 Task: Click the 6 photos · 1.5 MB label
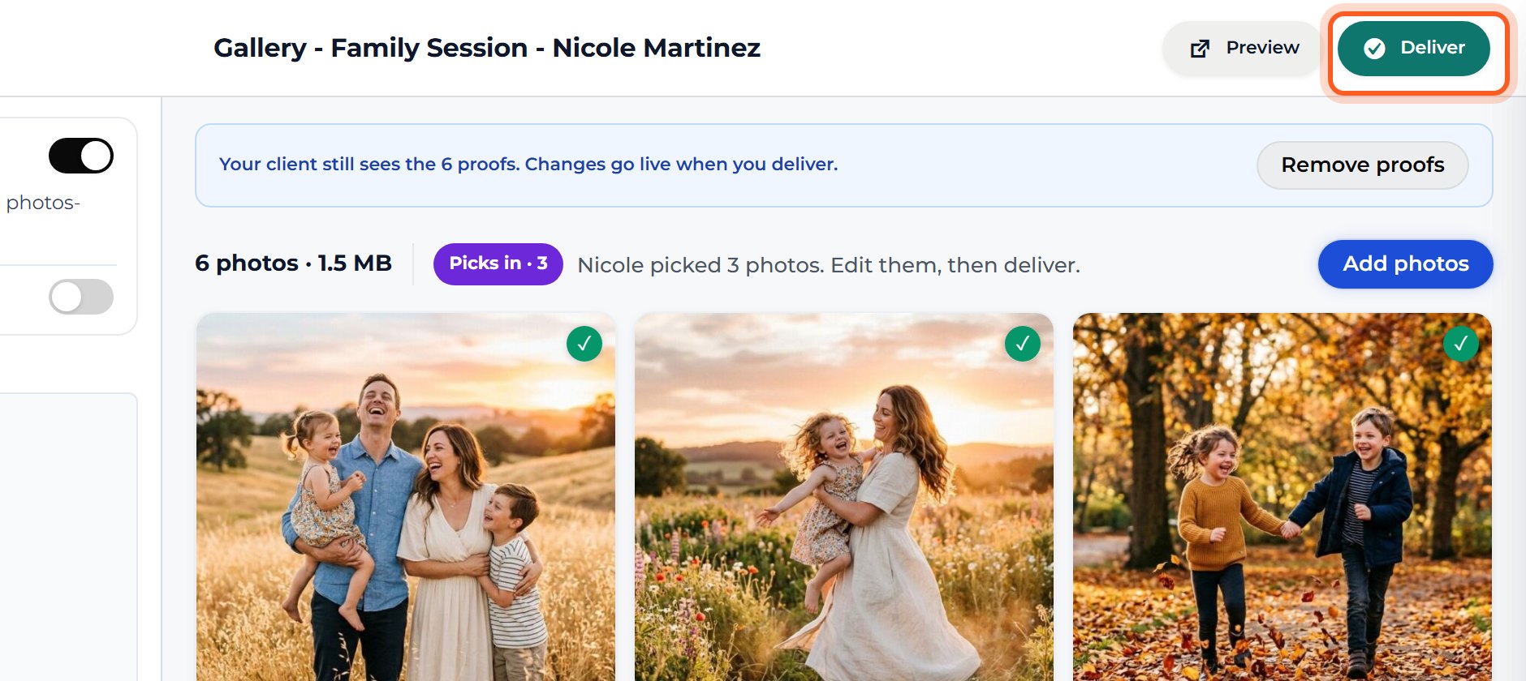(x=293, y=263)
